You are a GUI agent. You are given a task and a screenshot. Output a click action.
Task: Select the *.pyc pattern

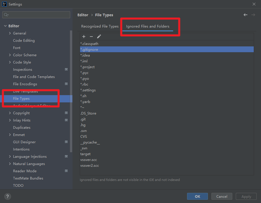(x=167, y=73)
